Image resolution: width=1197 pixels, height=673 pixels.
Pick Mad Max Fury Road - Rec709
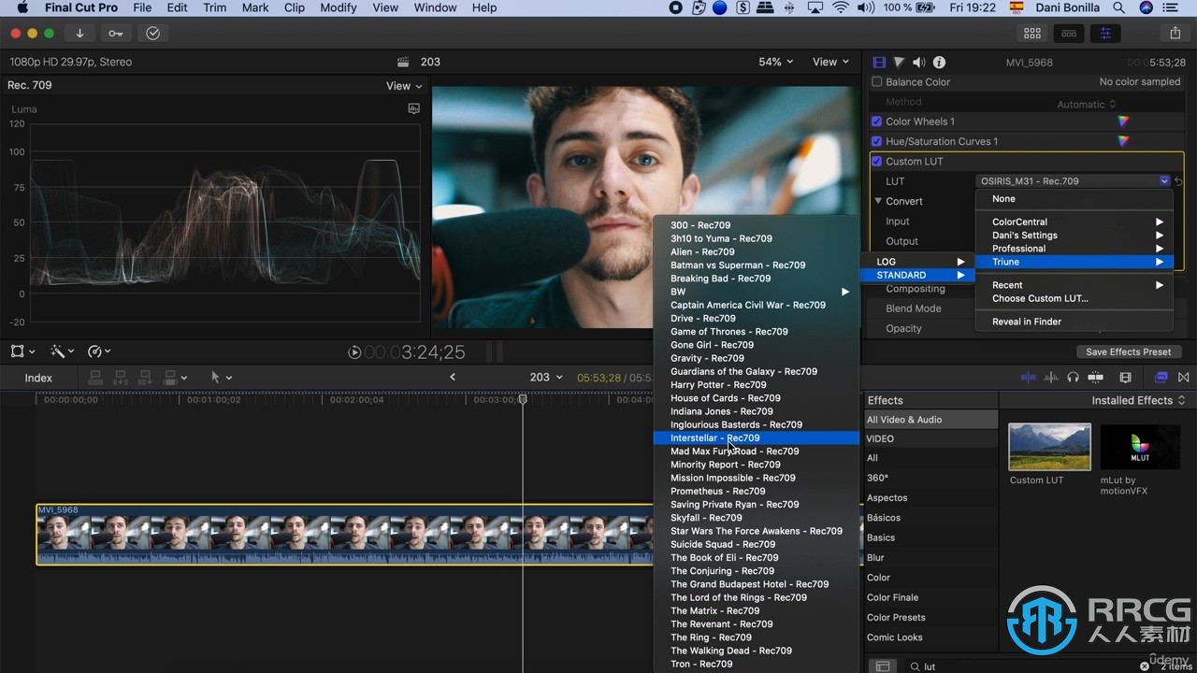click(757, 451)
